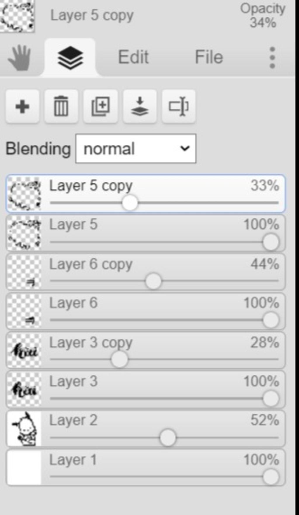This screenshot has width=299, height=515.
Task: Open the Blending mode dropdown
Action: click(x=136, y=148)
